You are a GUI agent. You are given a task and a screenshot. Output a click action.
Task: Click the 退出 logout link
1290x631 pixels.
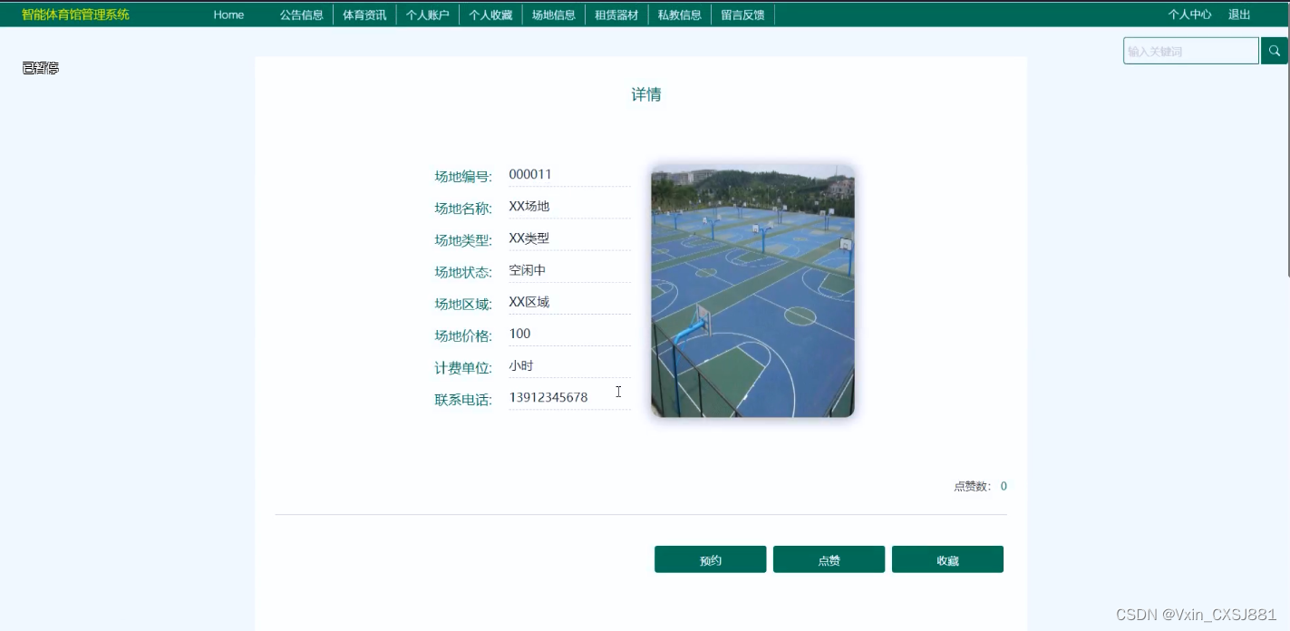1239,15
